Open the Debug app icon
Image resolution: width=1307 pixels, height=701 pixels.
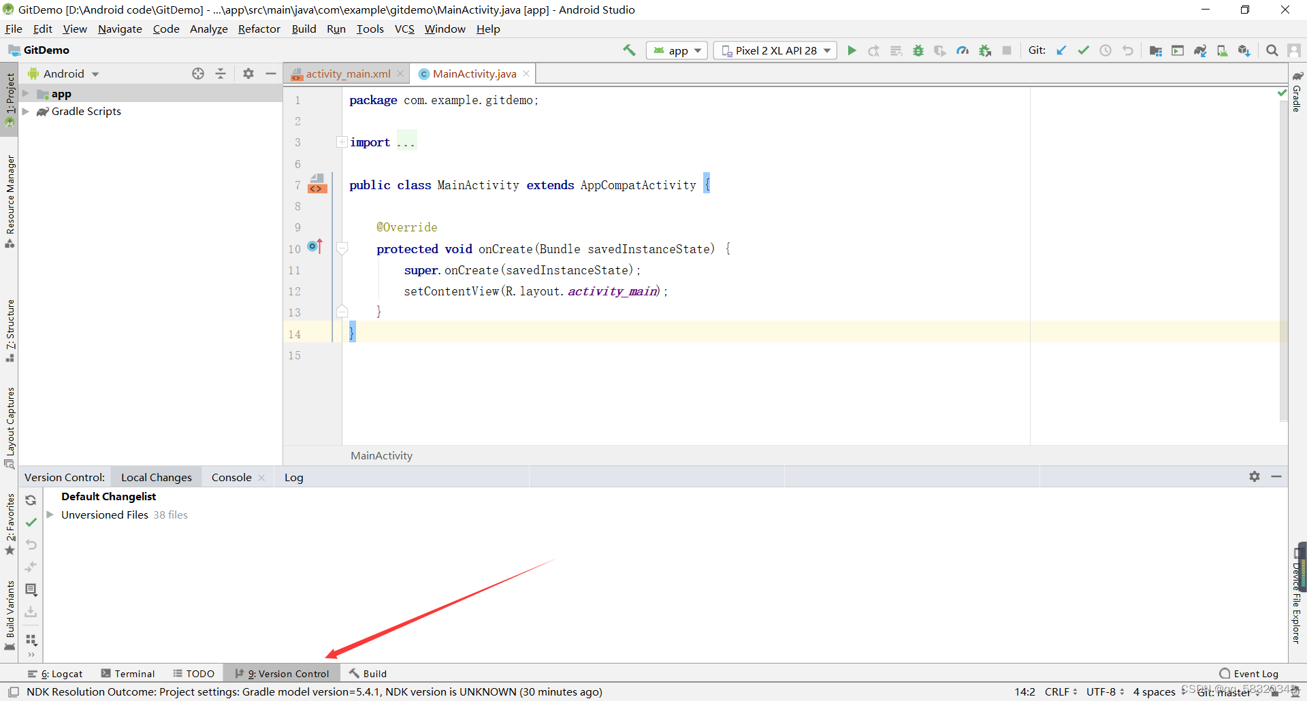[x=918, y=50]
